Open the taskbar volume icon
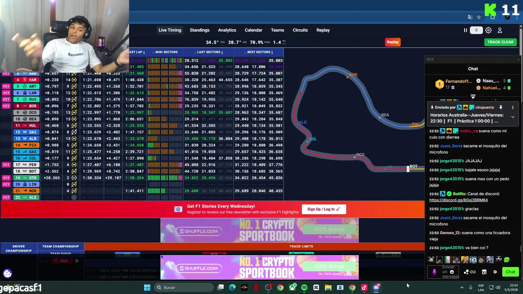Screen dimensions: 523x294 (498, 287)
